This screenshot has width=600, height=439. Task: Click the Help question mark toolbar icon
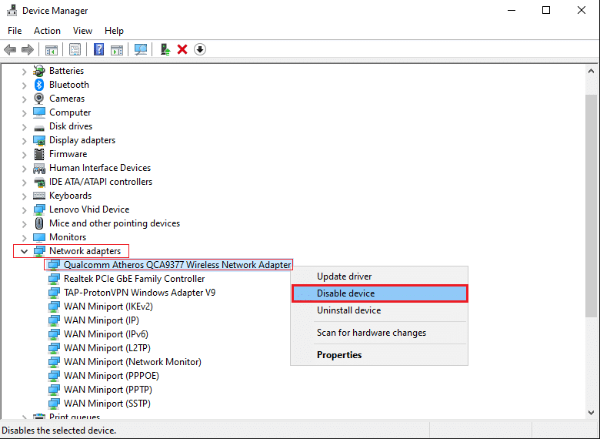pyautogui.click(x=98, y=49)
